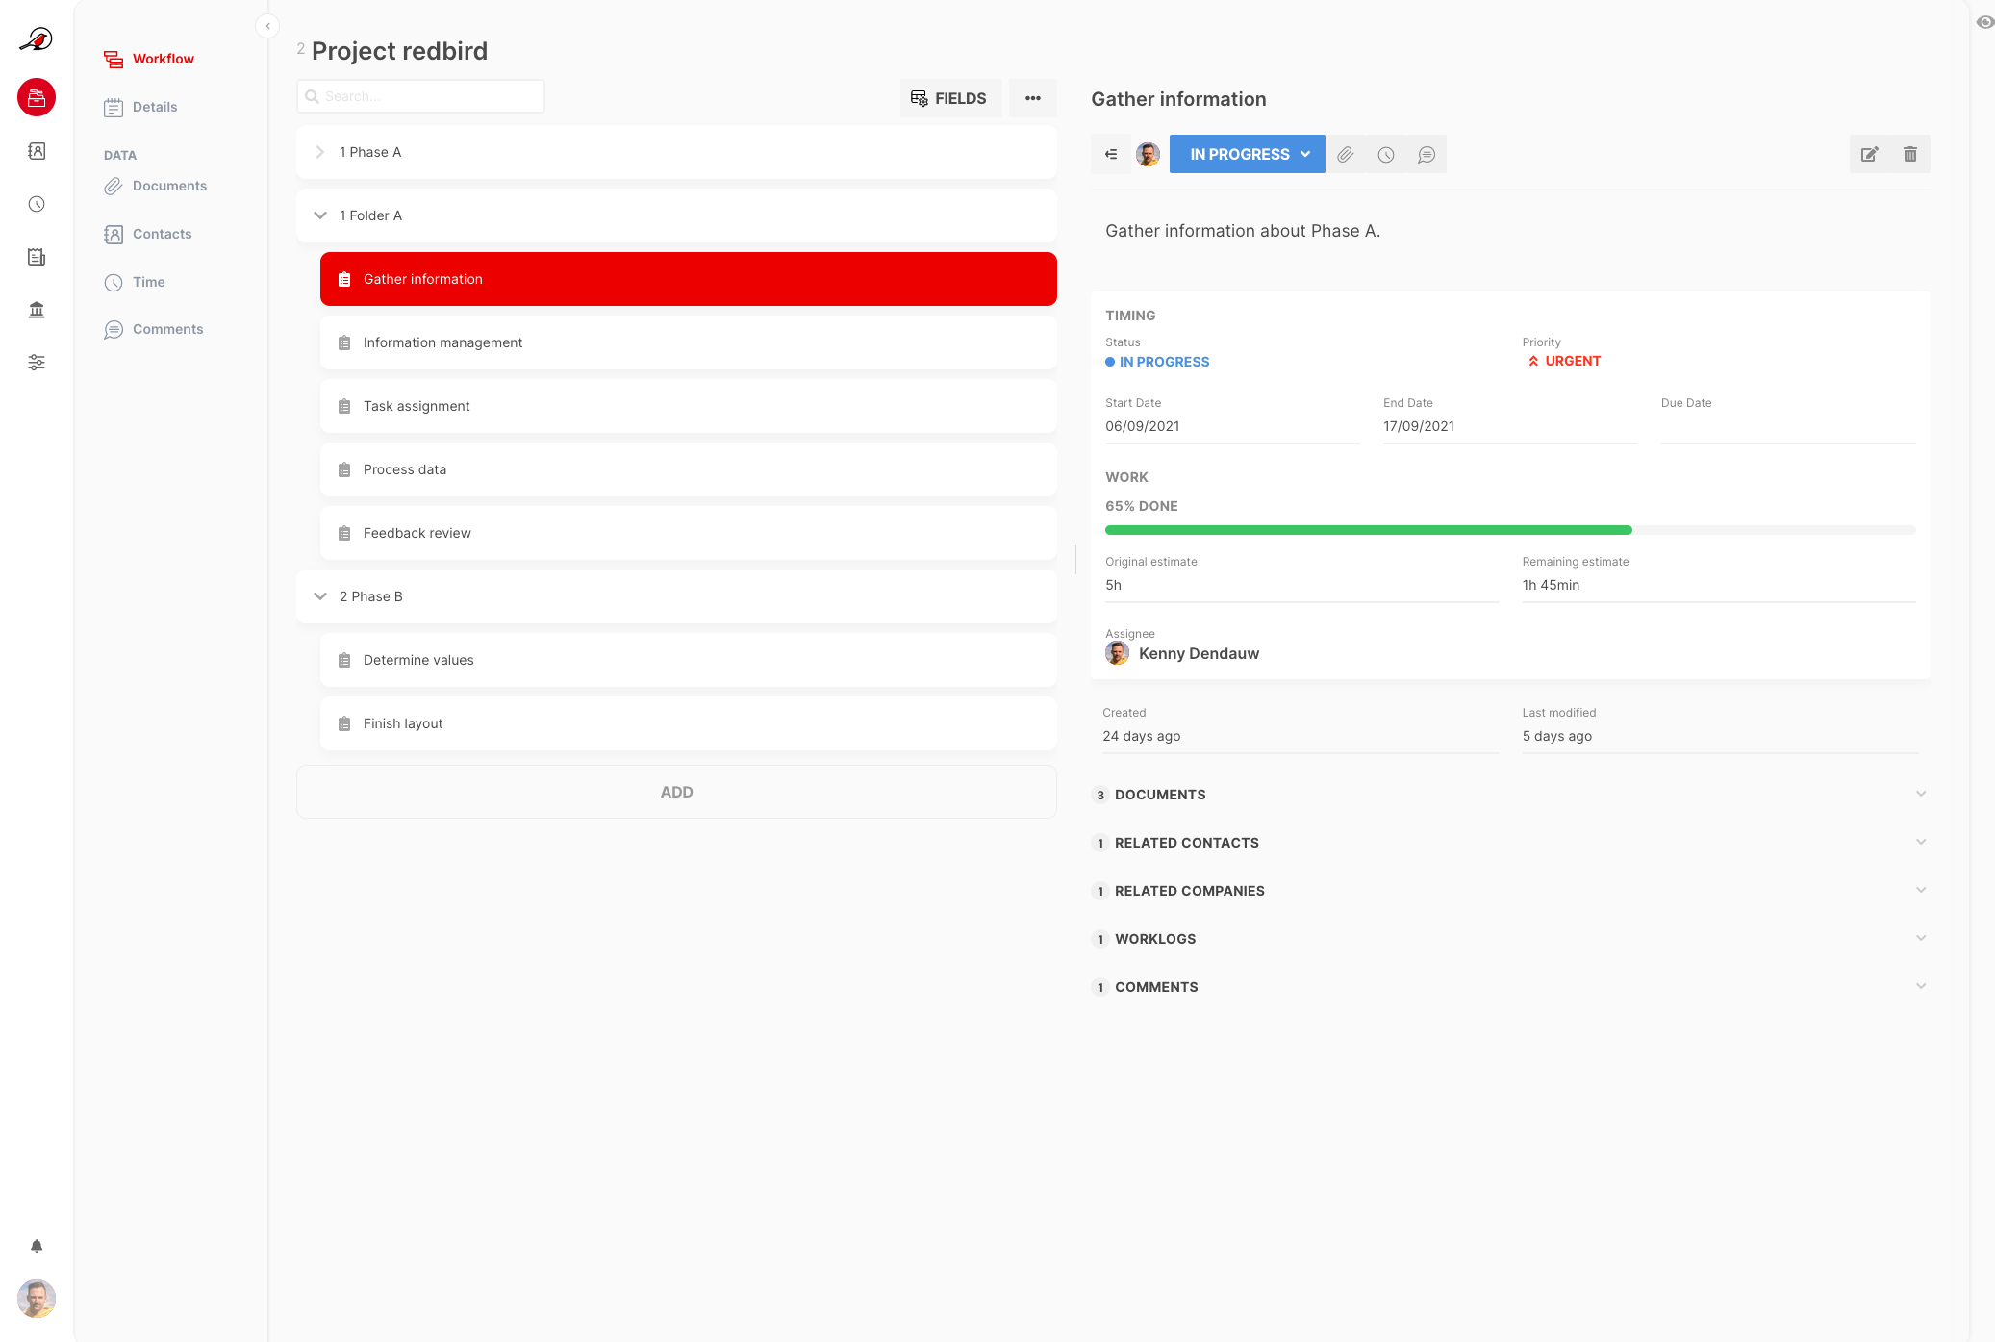Viewport: 1995px width, 1342px height.
Task: Toggle the eye visibility icon at top right
Action: tap(1984, 22)
